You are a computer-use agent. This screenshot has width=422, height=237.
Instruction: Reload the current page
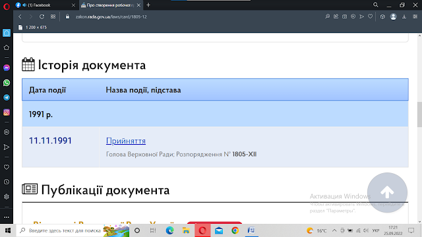coord(42,16)
